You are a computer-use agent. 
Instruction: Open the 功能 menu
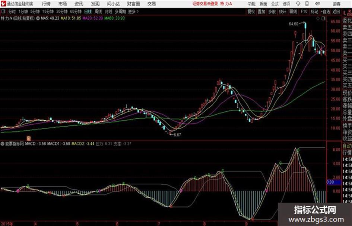click(x=252, y=4)
